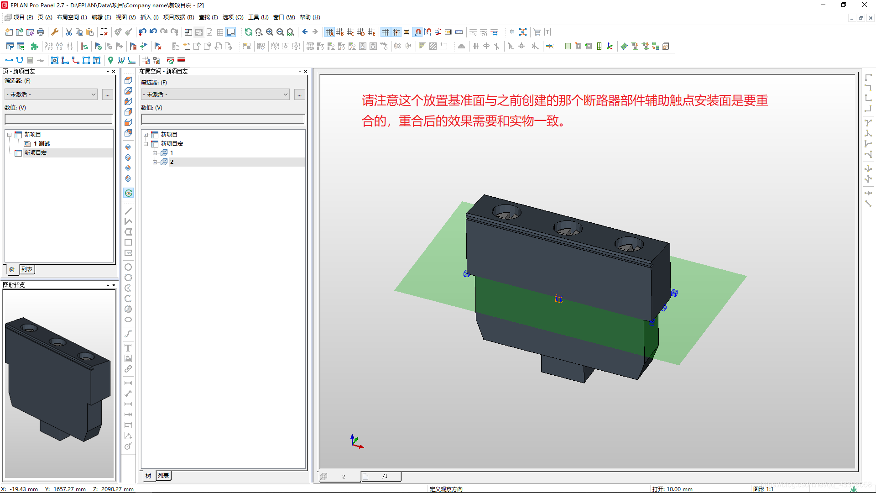This screenshot has width=876, height=493.
Task: Click the Redraw refresh icon
Action: point(248,32)
